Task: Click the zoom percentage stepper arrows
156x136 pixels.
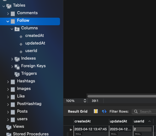Action: click(85, 101)
